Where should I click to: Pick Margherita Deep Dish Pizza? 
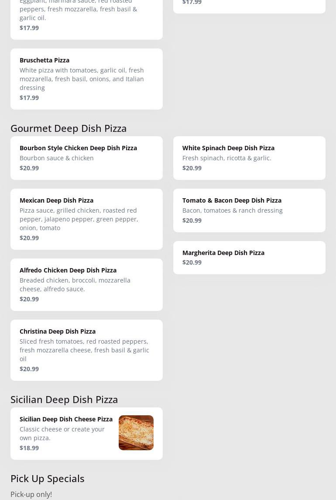pos(249,258)
